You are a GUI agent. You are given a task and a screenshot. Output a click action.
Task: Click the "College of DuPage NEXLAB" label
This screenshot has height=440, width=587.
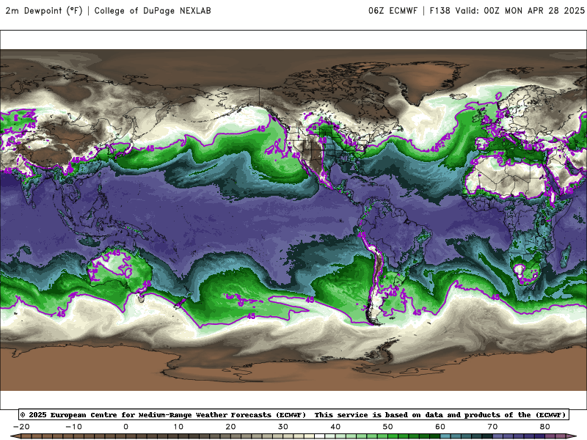(153, 10)
